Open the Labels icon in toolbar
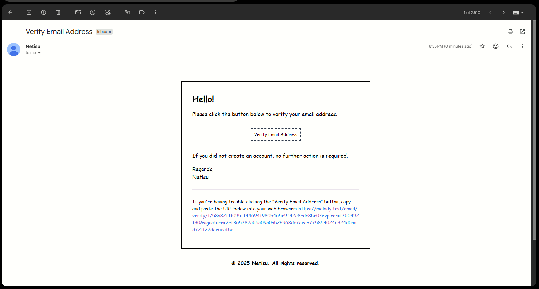 click(142, 12)
